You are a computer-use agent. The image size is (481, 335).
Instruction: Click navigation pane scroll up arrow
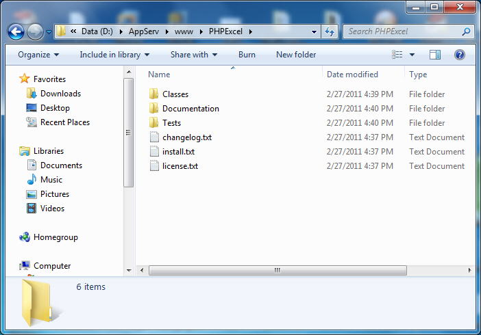click(129, 72)
